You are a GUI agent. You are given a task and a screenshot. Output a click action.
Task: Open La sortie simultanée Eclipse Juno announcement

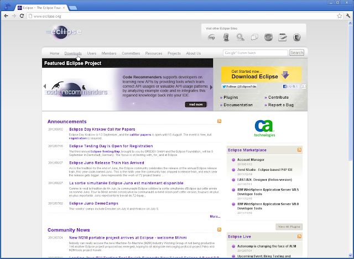pyautogui.click(x=126, y=184)
